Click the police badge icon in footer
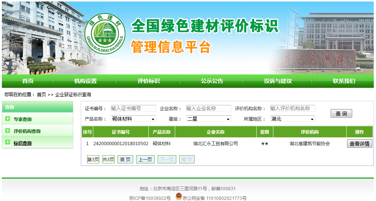Screen dimensions: 376x201 click(x=179, y=197)
